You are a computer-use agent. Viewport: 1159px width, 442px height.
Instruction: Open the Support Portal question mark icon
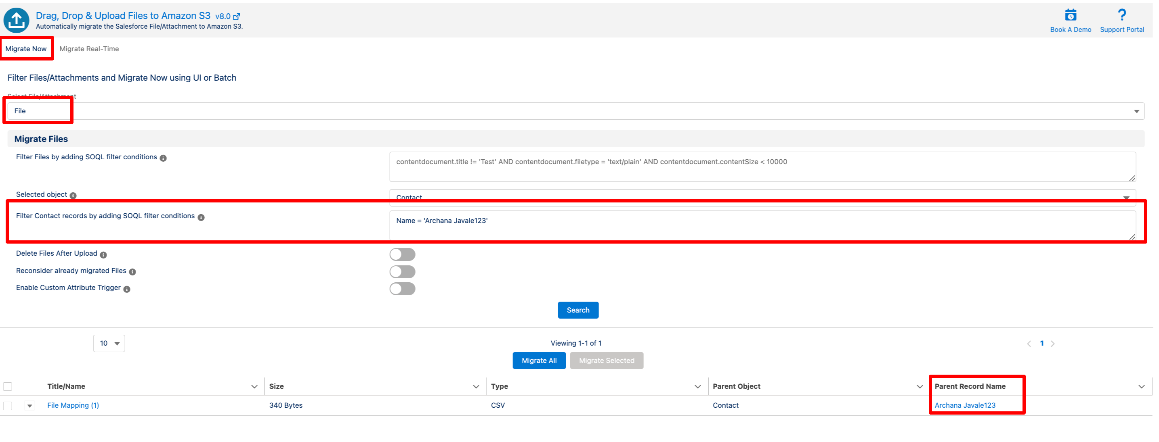pyautogui.click(x=1122, y=15)
